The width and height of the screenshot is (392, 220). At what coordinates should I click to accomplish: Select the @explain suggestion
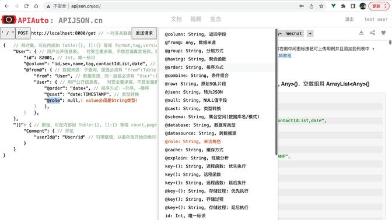216,158
